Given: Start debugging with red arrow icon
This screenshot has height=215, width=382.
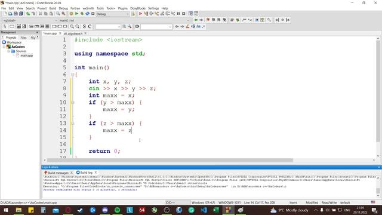Looking at the screenshot, I should pos(140,14).
